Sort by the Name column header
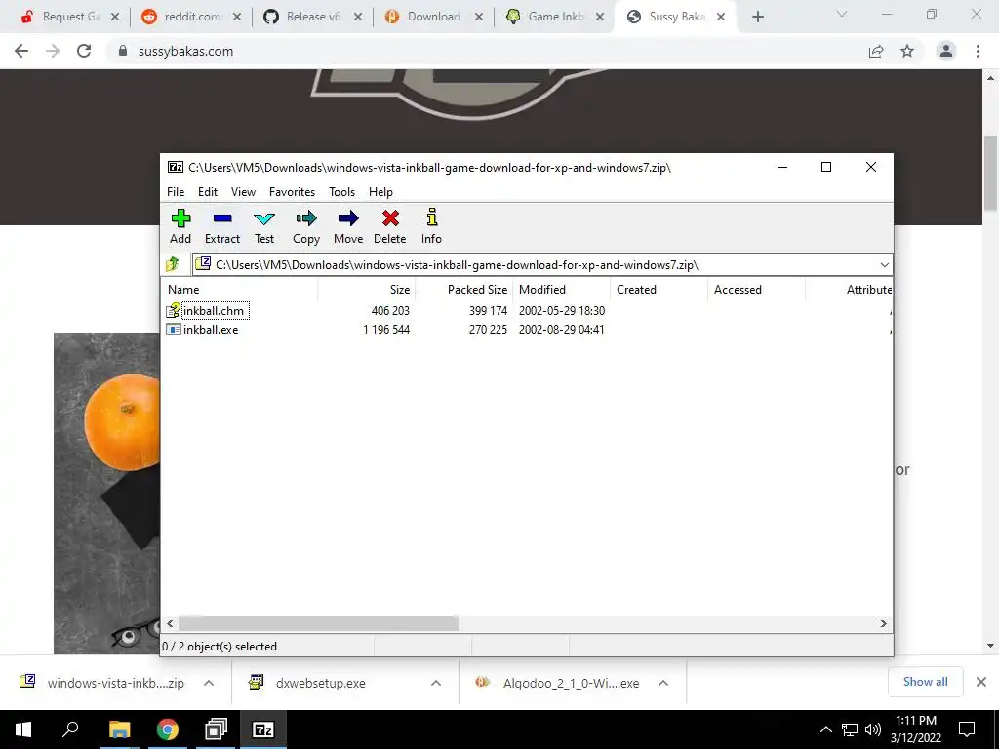Viewport: 999px width, 749px height. (240, 289)
